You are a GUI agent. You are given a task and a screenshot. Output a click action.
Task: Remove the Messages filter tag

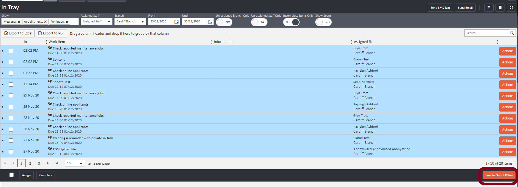coord(19,22)
